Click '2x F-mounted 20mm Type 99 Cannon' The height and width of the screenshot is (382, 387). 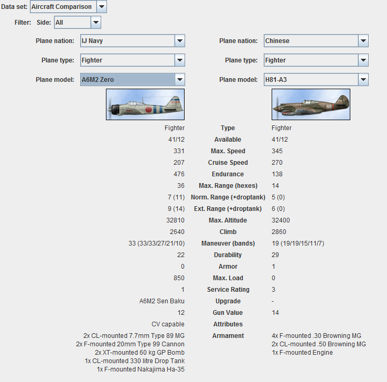pos(131,344)
